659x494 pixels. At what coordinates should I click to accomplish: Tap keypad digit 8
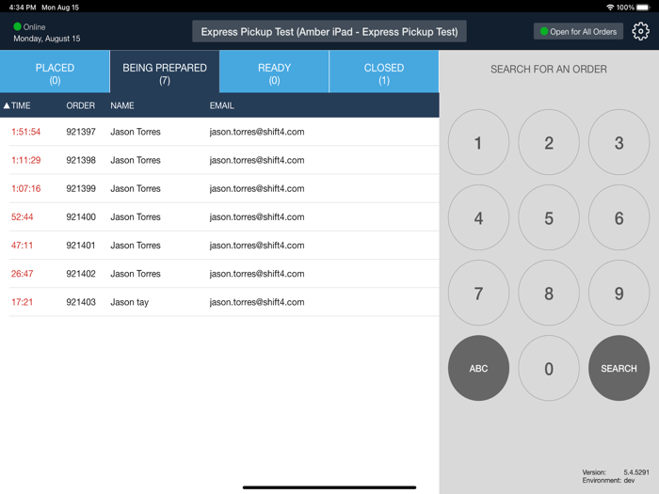click(549, 293)
